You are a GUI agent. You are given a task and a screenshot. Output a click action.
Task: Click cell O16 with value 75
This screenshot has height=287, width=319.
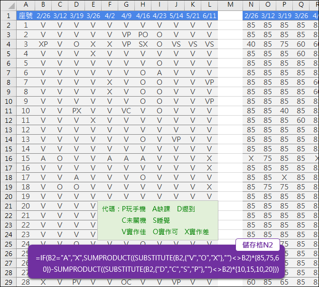pos(268,158)
